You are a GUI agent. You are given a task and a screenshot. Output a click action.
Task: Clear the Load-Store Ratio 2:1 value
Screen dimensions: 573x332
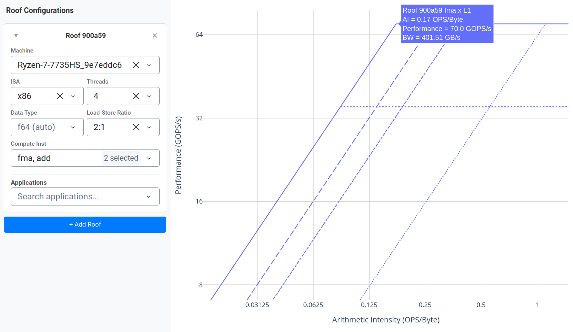tap(136, 127)
